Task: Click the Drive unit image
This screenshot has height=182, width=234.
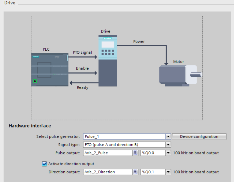Action: [108, 60]
